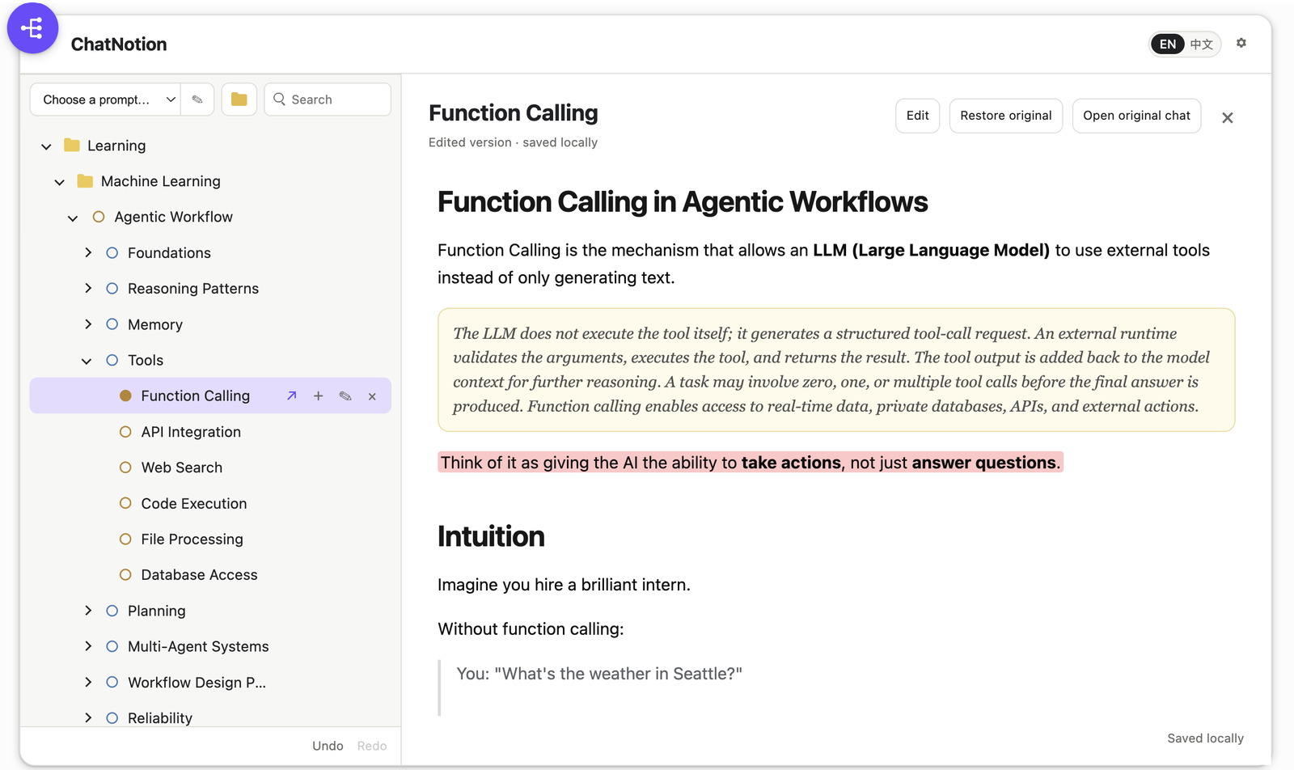
Task: Expand the Memory node
Action: point(88,324)
